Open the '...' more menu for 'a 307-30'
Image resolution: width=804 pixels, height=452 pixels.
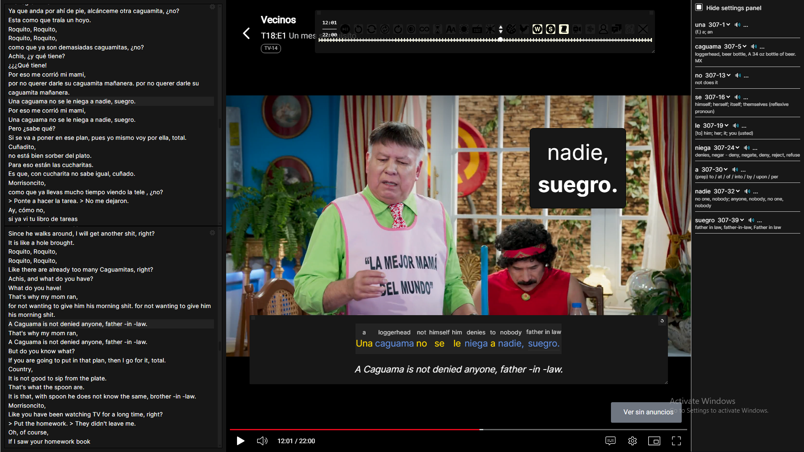coord(743,170)
